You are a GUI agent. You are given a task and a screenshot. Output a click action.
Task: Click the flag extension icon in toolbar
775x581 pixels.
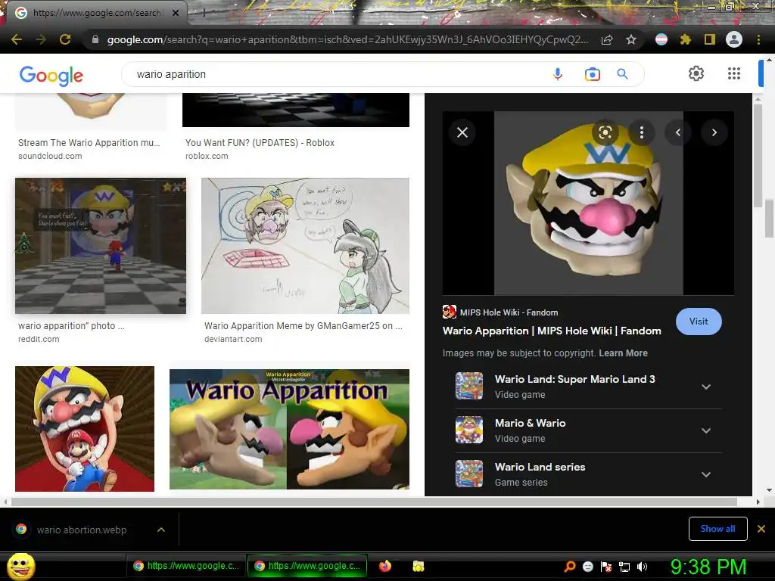click(x=661, y=39)
